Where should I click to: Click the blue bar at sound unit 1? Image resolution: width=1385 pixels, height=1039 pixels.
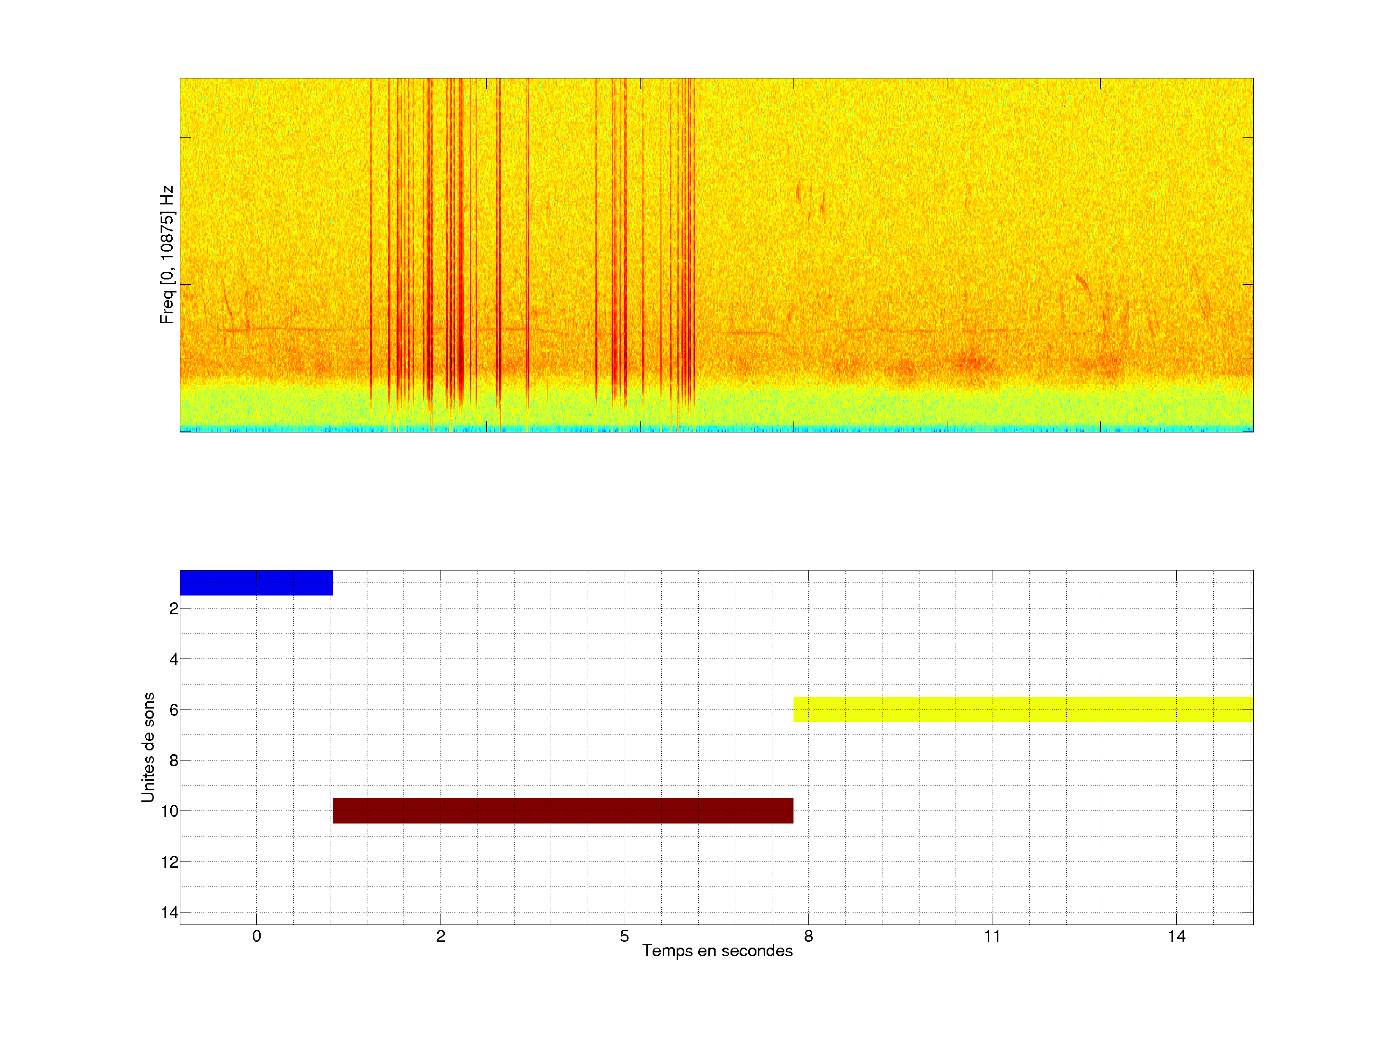(x=256, y=583)
